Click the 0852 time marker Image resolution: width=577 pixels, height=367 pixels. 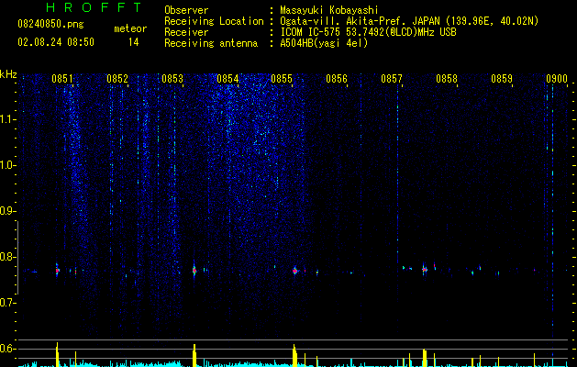pyautogui.click(x=117, y=79)
